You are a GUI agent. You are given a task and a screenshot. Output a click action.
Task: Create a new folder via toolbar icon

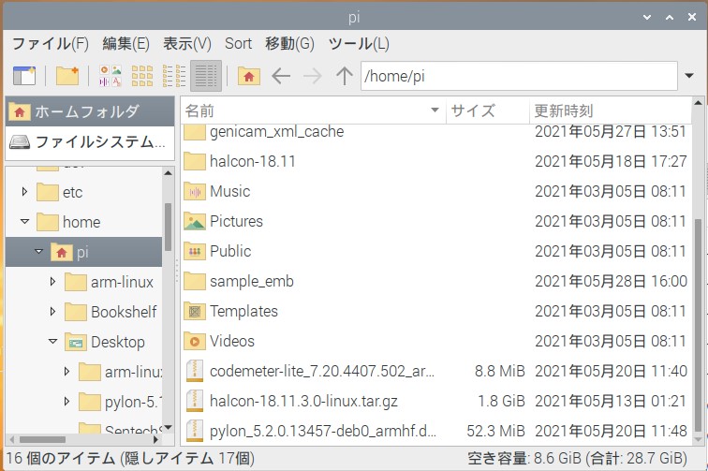pyautogui.click(x=66, y=76)
